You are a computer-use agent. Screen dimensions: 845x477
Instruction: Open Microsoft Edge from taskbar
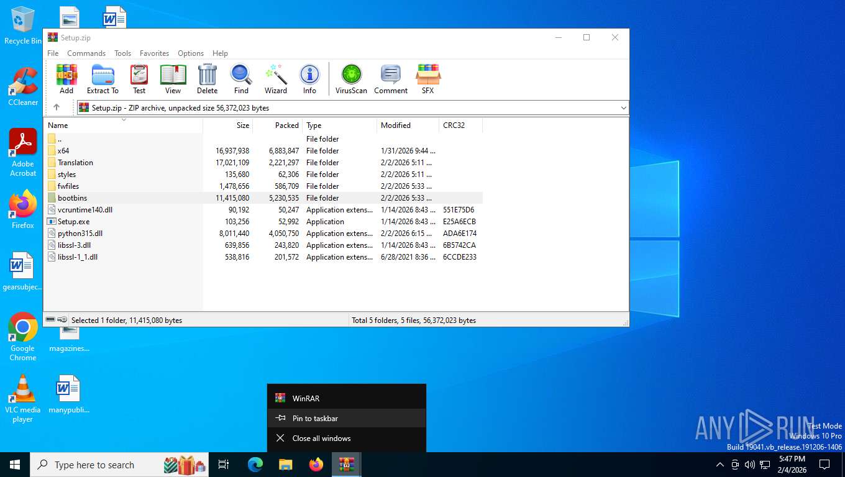pos(255,465)
